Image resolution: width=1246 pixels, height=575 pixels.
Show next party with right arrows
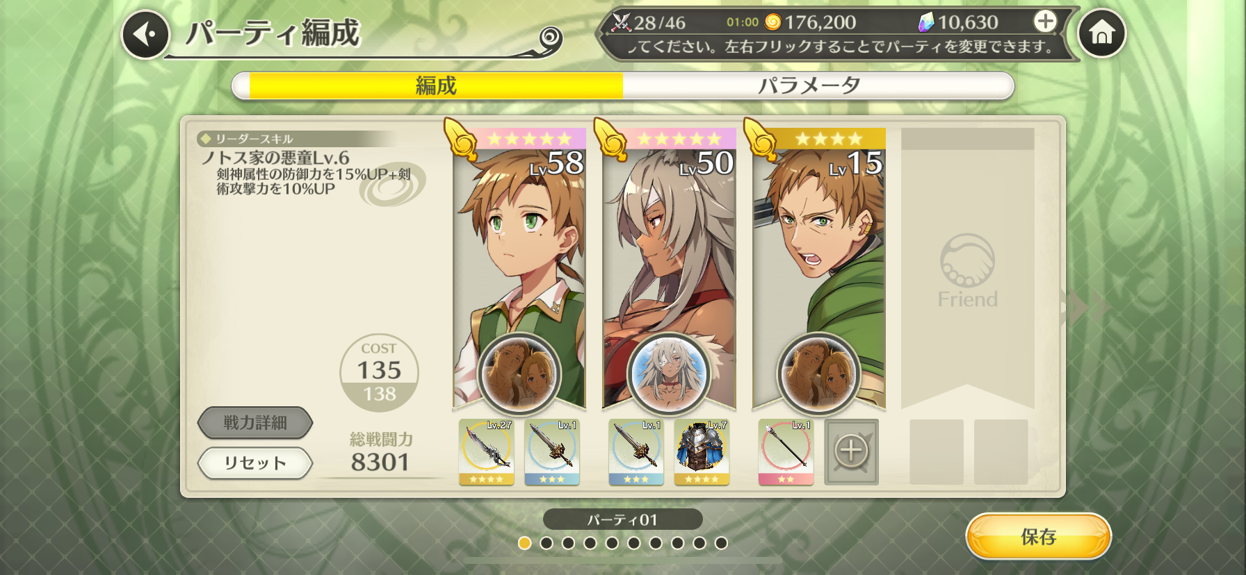1083,307
